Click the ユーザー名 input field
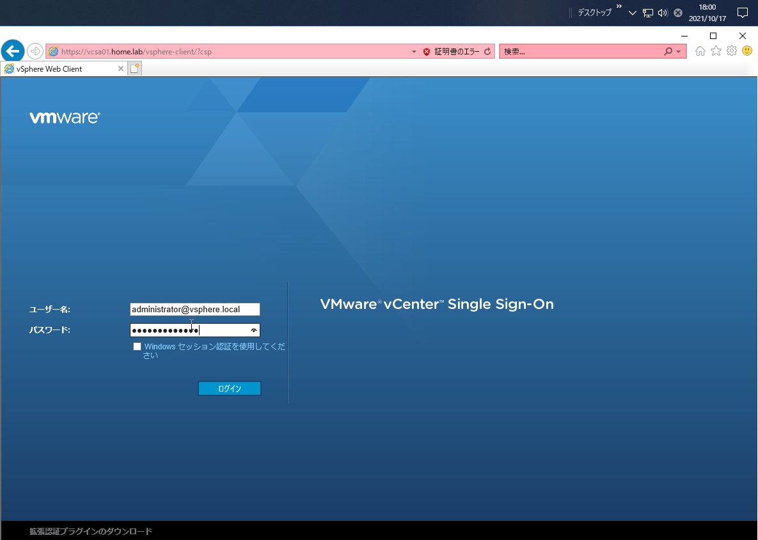The width and height of the screenshot is (758, 540). 195,310
